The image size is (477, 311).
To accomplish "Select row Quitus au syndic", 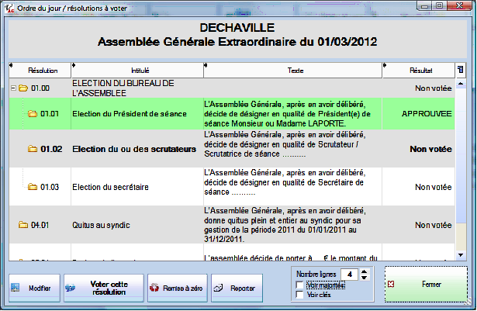I will tap(232, 225).
